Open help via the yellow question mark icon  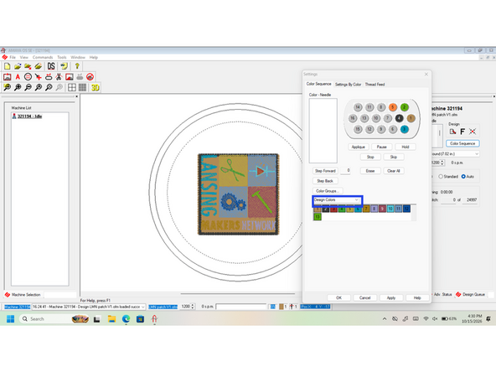77,66
